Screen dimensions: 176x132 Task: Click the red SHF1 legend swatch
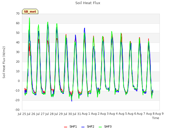click(65, 127)
